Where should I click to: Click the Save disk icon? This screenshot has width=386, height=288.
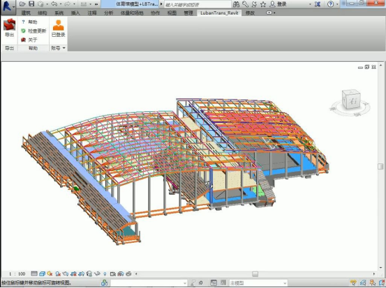click(31, 4)
